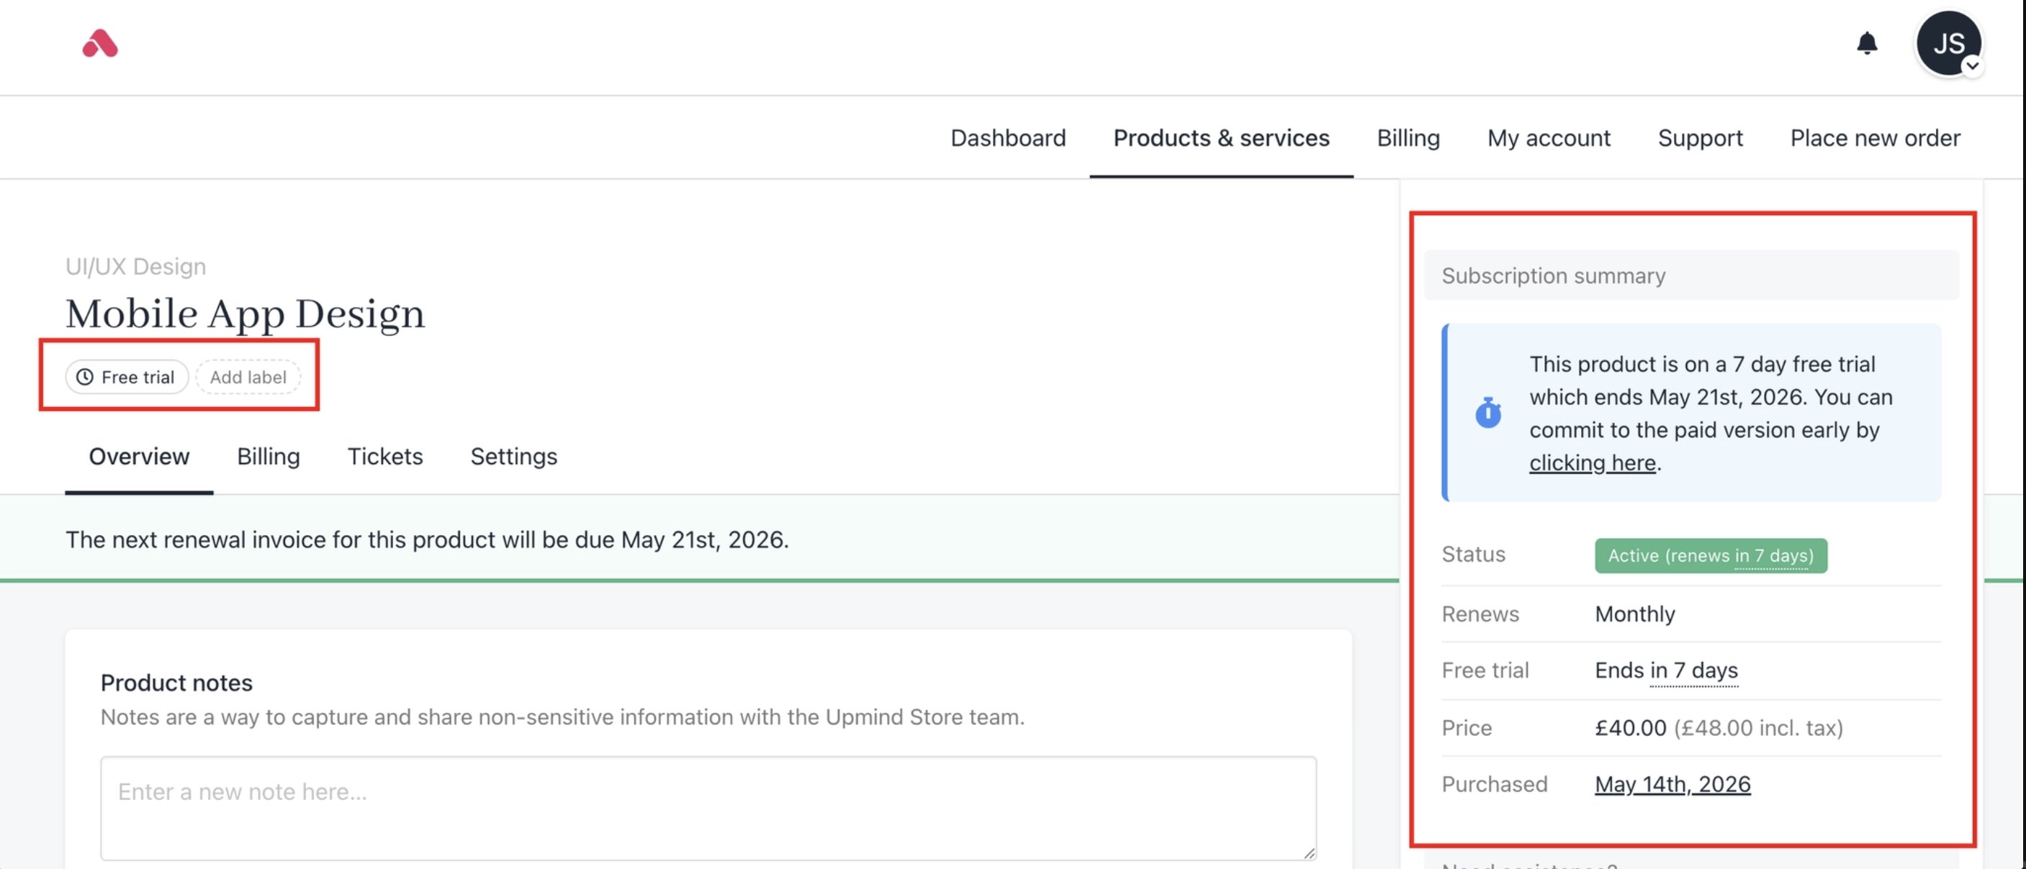This screenshot has height=869, width=2026.
Task: Grab the note field resize handle
Action: pyautogui.click(x=1308, y=852)
